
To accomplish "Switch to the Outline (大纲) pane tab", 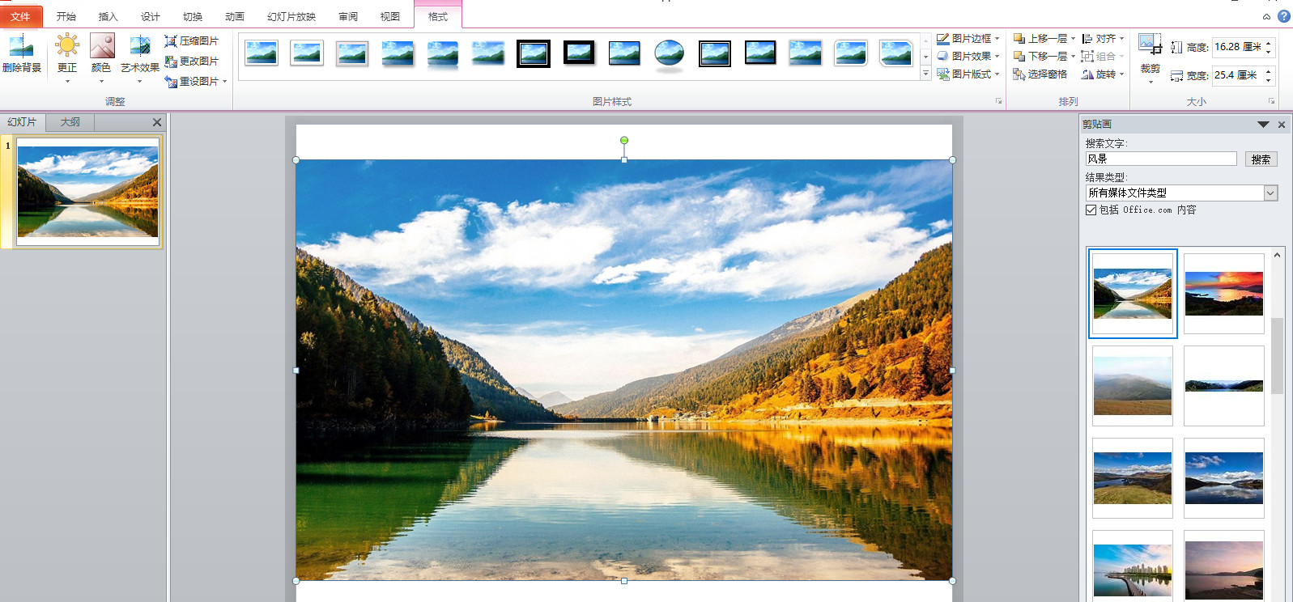I will click(x=70, y=122).
